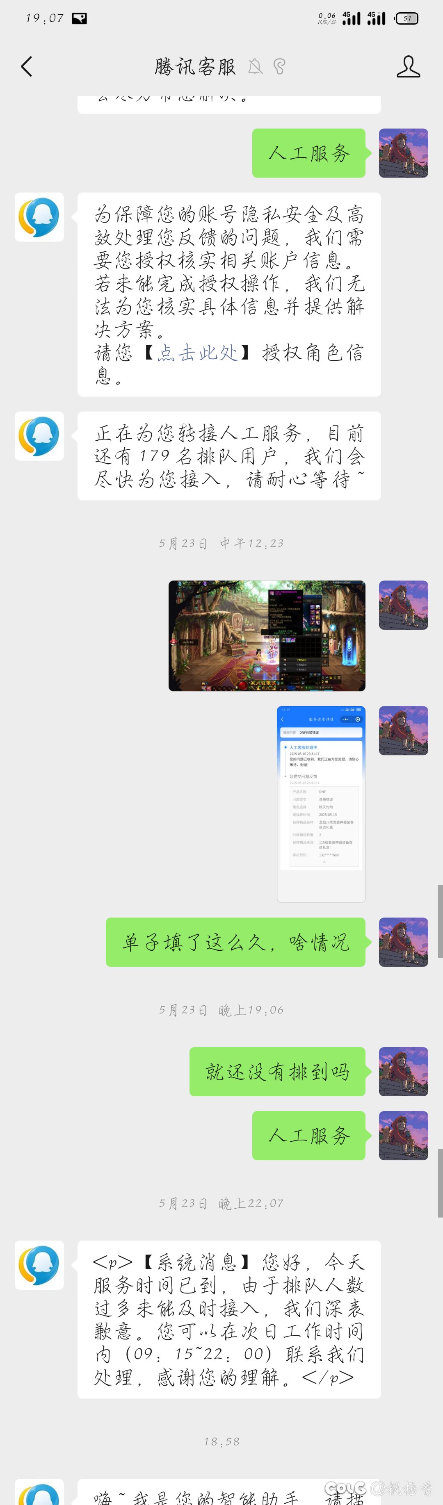Tap the 就还没有排到吗 message bubble
The height and width of the screenshot is (1505, 443).
277,1072
